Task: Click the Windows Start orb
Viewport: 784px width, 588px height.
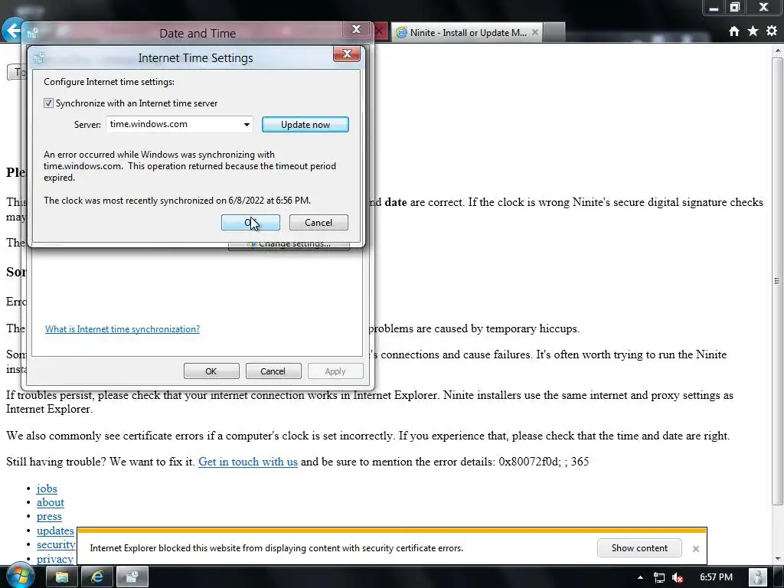Action: [19, 576]
